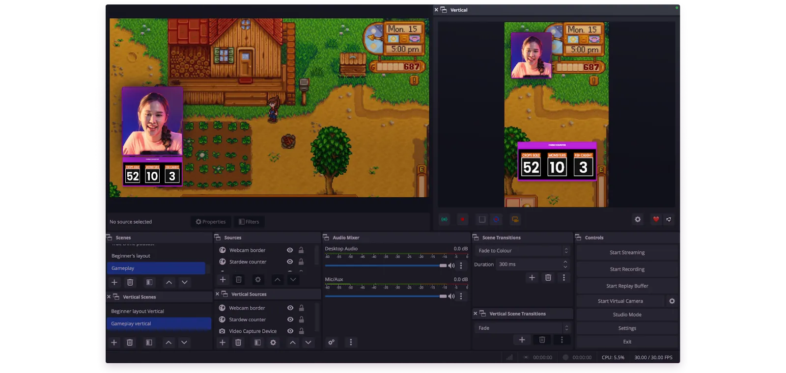Select Video Capture Device in Vertical Sources
The height and width of the screenshot is (373, 786).
point(253,331)
